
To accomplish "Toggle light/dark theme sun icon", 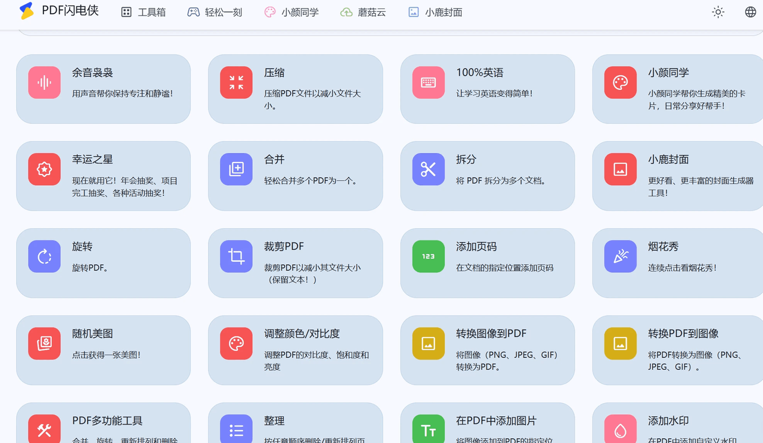I will point(718,12).
